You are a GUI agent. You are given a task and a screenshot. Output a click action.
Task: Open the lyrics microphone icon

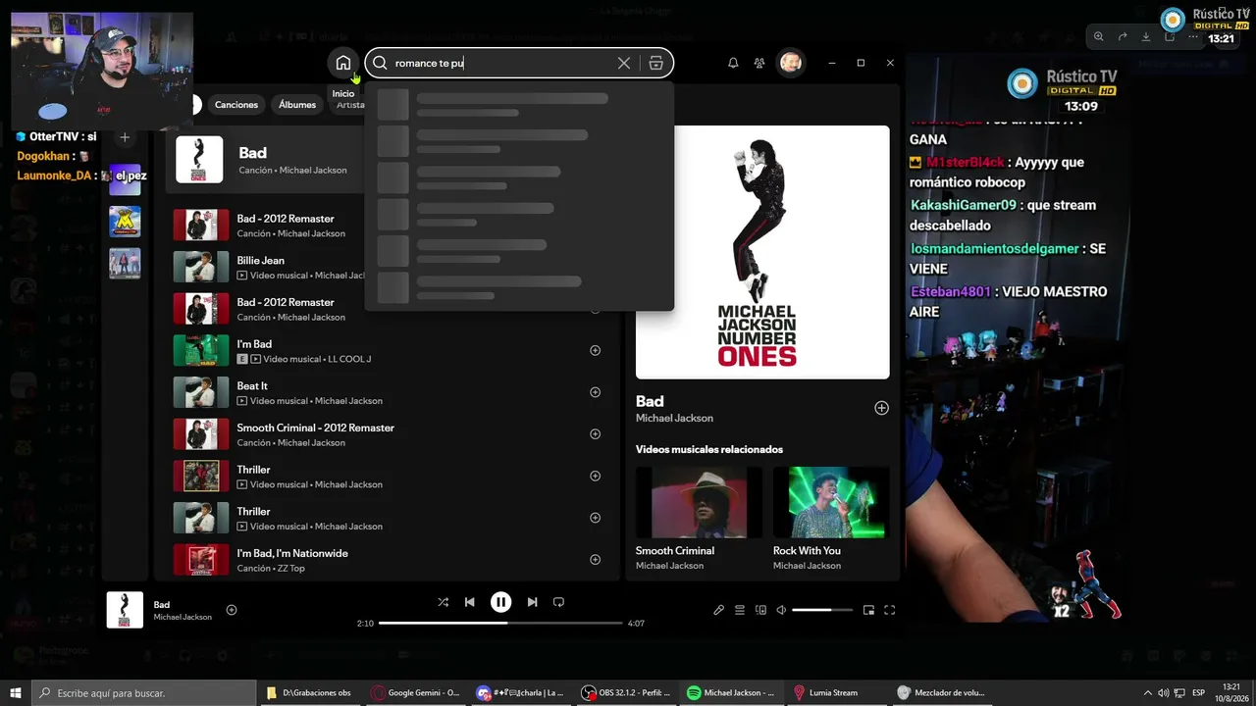click(x=718, y=610)
